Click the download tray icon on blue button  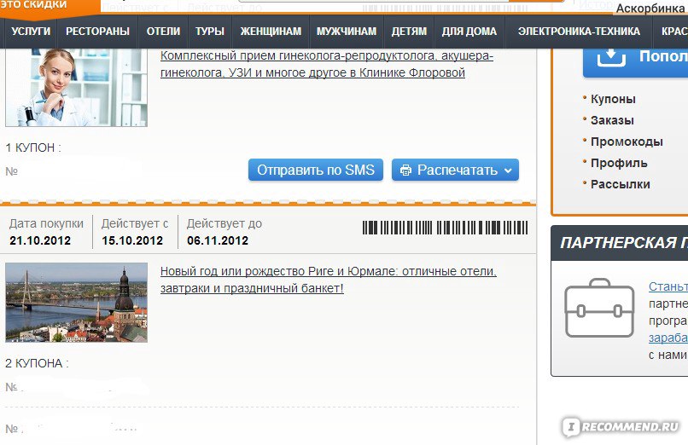click(x=611, y=57)
